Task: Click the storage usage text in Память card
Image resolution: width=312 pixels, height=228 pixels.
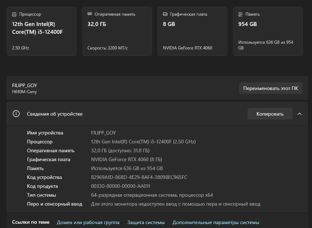Action: [266, 45]
